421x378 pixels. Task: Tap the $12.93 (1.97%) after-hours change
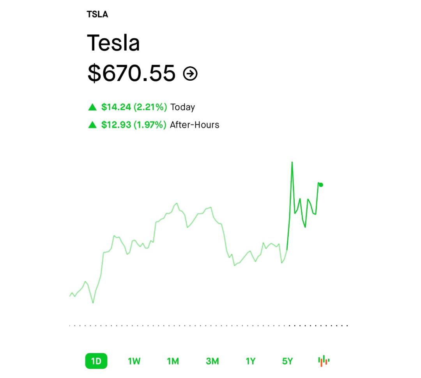pos(134,125)
